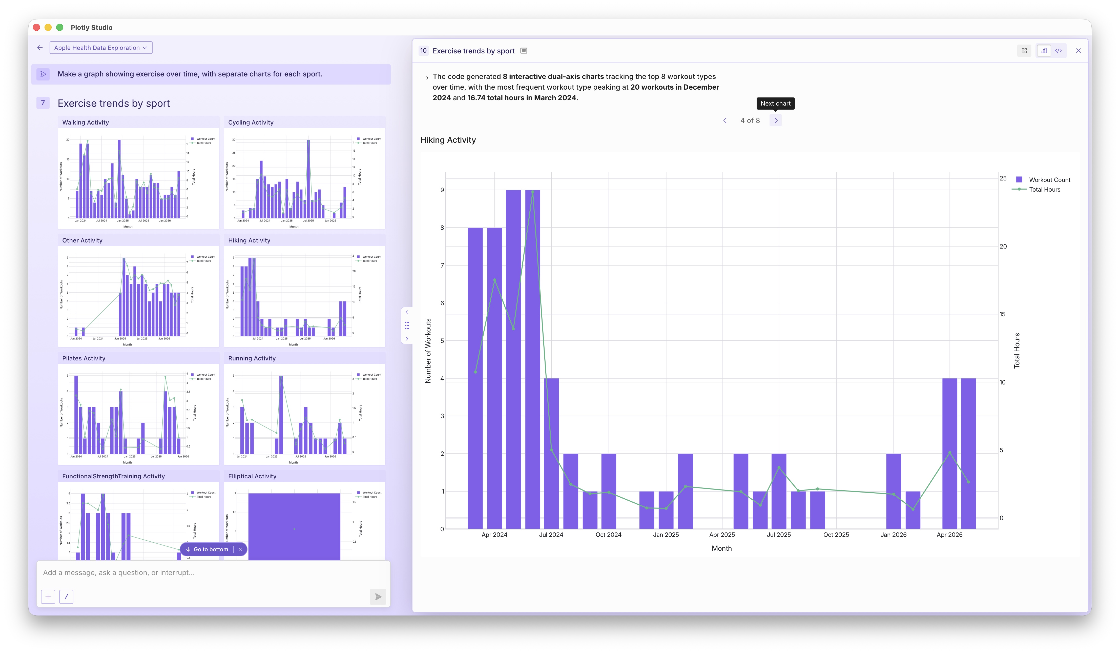Click Jan 2026 x-axis label in main chart
The width and height of the screenshot is (1120, 653).
pyautogui.click(x=893, y=535)
